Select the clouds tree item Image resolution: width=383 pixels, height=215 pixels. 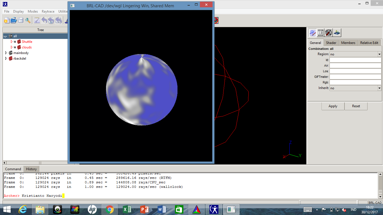27,47
